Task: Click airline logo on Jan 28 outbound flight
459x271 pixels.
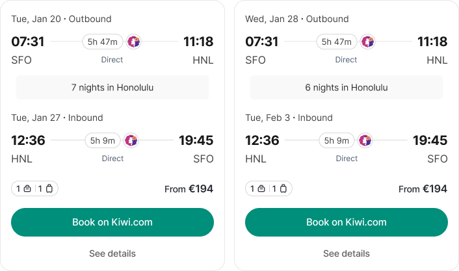Action: [x=368, y=42]
